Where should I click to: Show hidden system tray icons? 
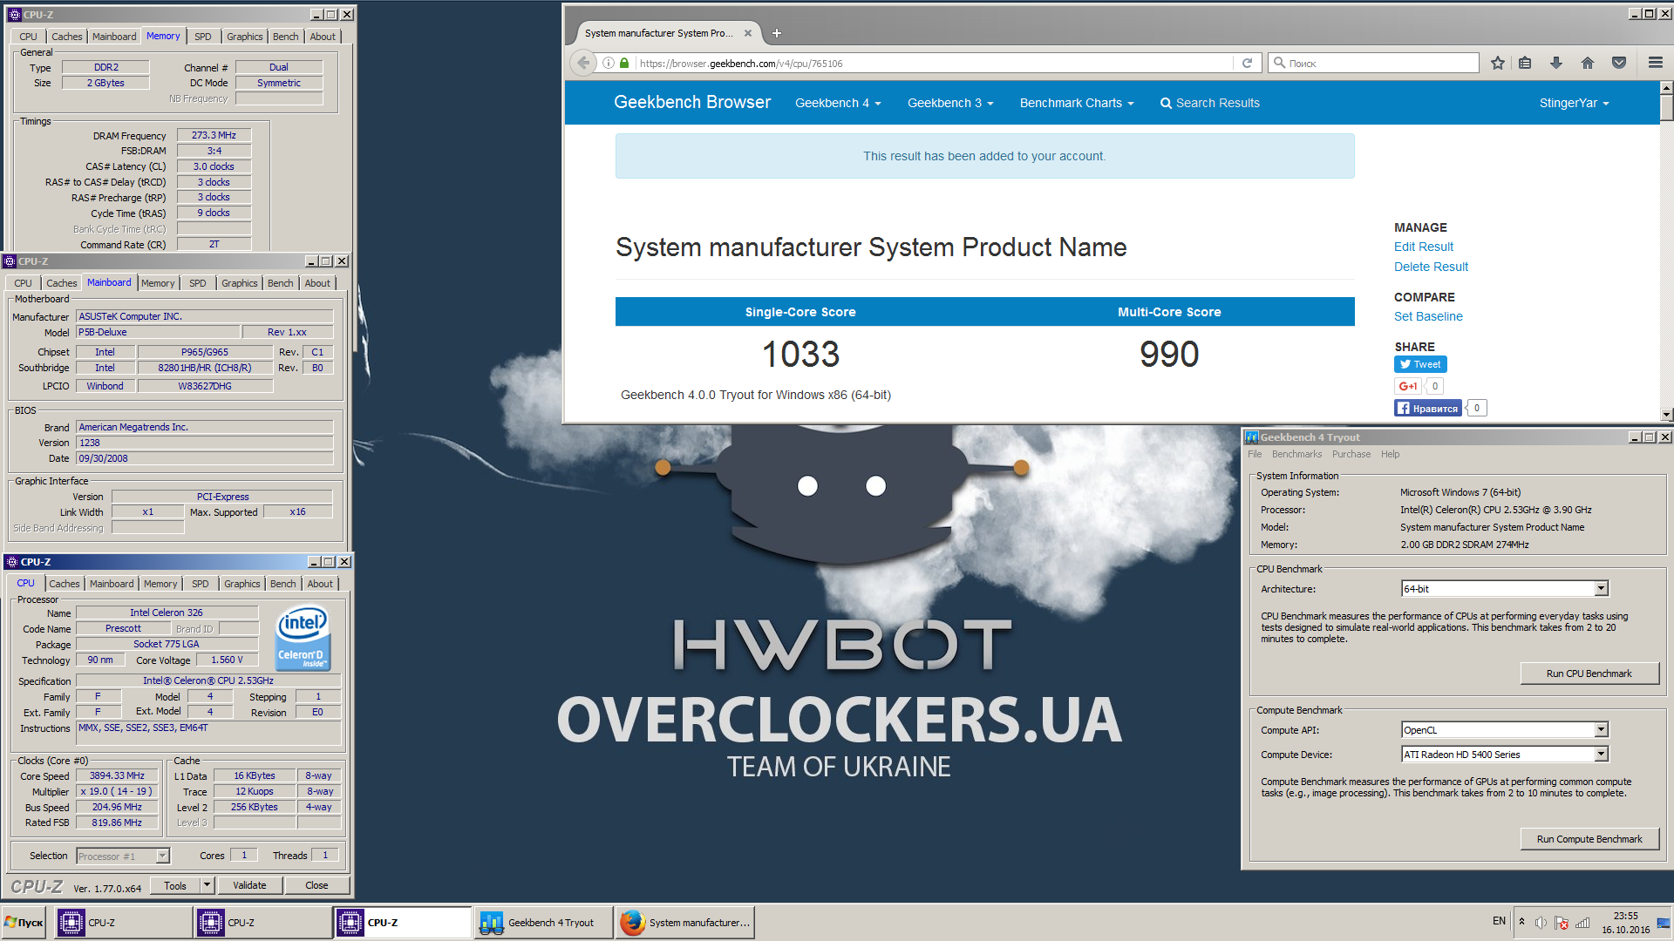(1521, 922)
